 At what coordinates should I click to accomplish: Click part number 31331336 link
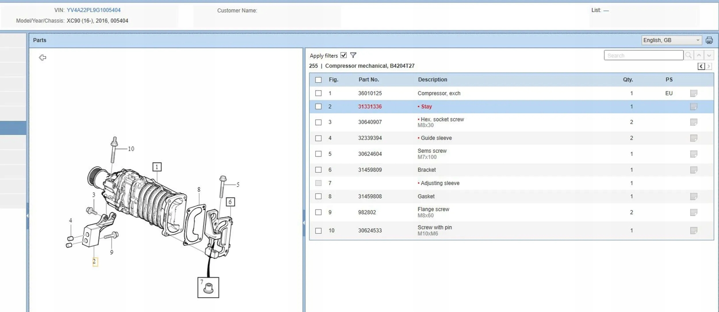coord(370,106)
